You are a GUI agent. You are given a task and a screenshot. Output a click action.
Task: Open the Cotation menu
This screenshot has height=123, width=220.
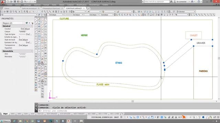70,5
